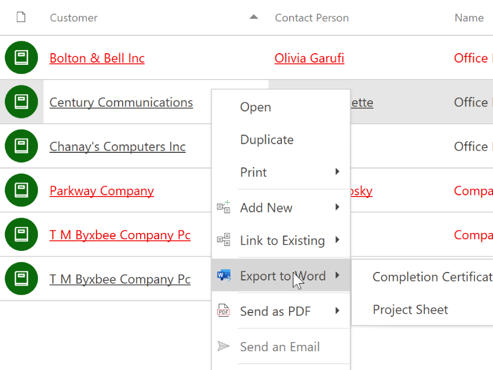Click the Parkway Company green record icon

tap(22, 190)
